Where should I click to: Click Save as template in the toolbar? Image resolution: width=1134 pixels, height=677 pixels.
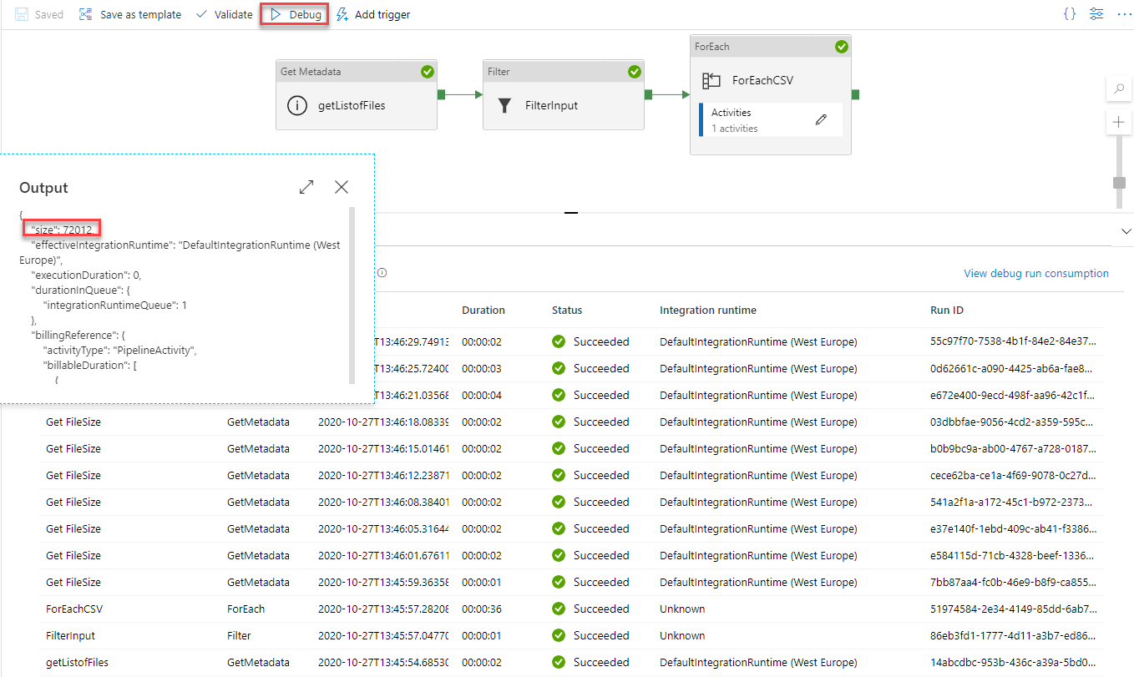tap(129, 14)
